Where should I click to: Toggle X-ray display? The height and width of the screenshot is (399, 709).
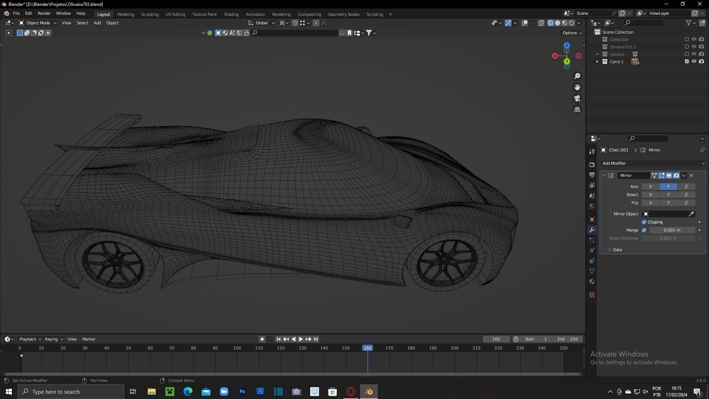pyautogui.click(x=541, y=23)
